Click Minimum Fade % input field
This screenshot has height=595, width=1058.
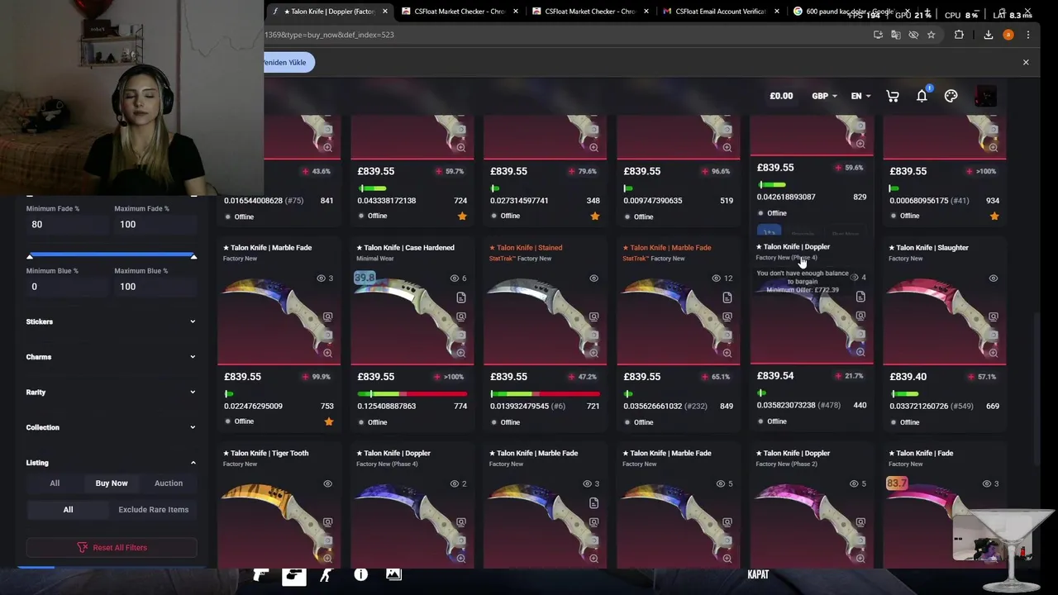[67, 225]
